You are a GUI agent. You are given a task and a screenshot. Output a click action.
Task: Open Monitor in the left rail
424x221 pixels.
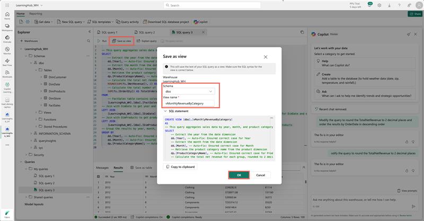(x=7, y=50)
